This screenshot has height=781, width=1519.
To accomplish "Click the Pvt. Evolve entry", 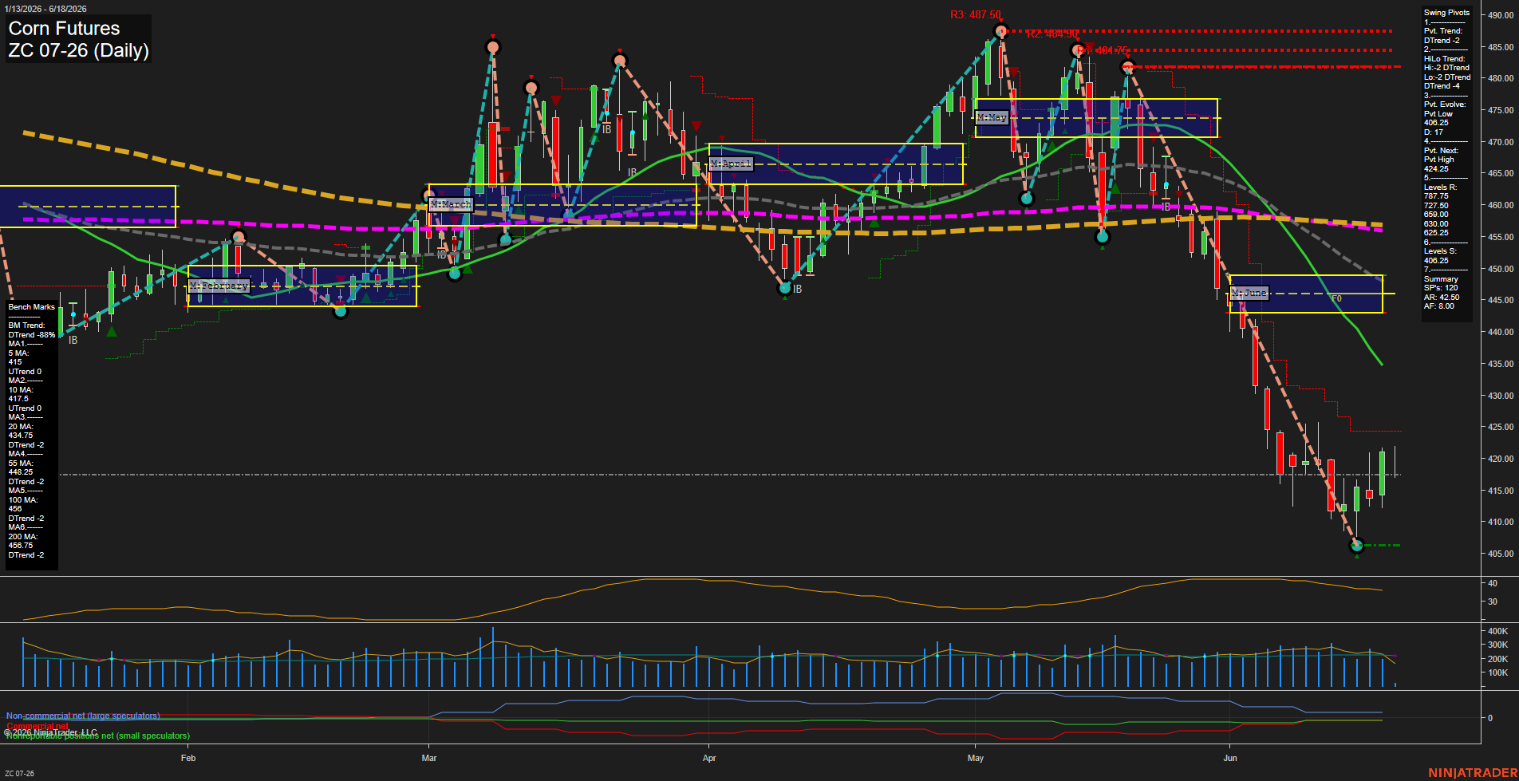I will 1445,105.
